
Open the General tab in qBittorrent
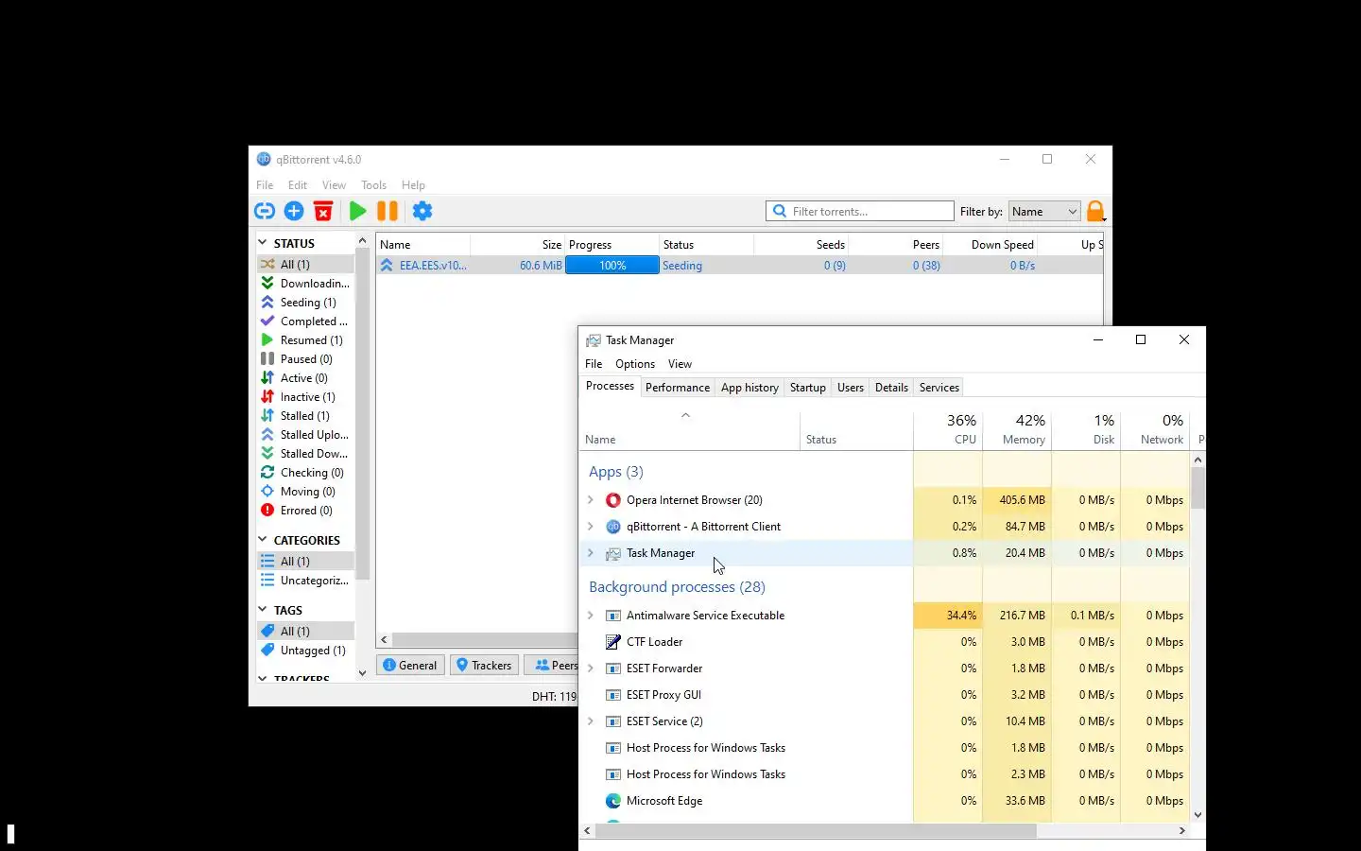(x=411, y=666)
